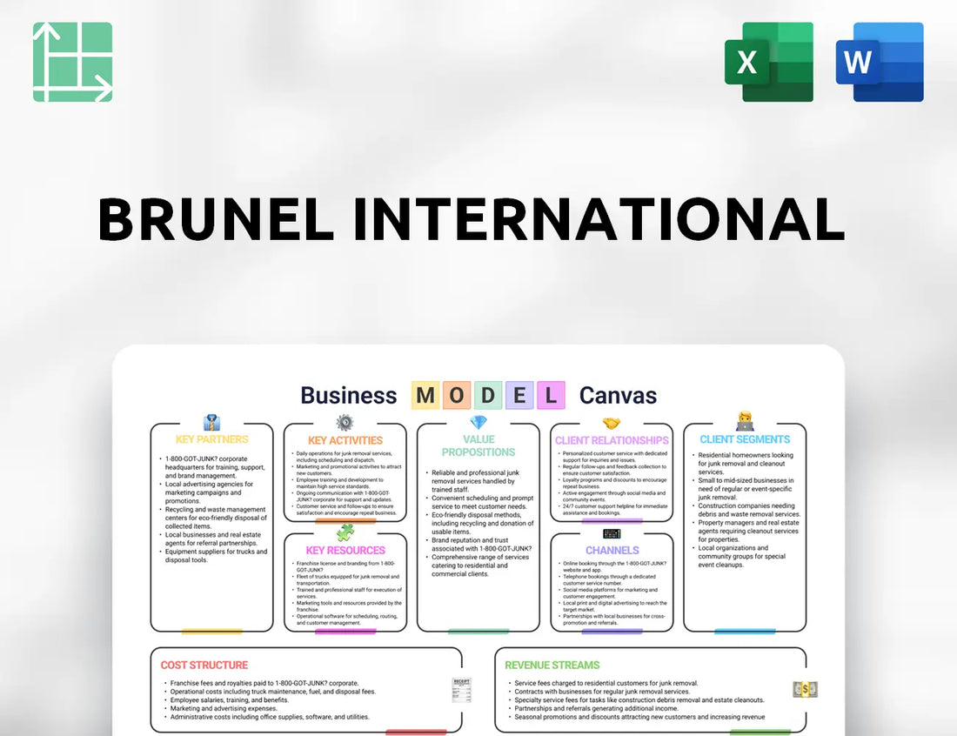Viewport: 957px width, 736px height.
Task: Click the Microsoft Word icon
Action: [880, 63]
